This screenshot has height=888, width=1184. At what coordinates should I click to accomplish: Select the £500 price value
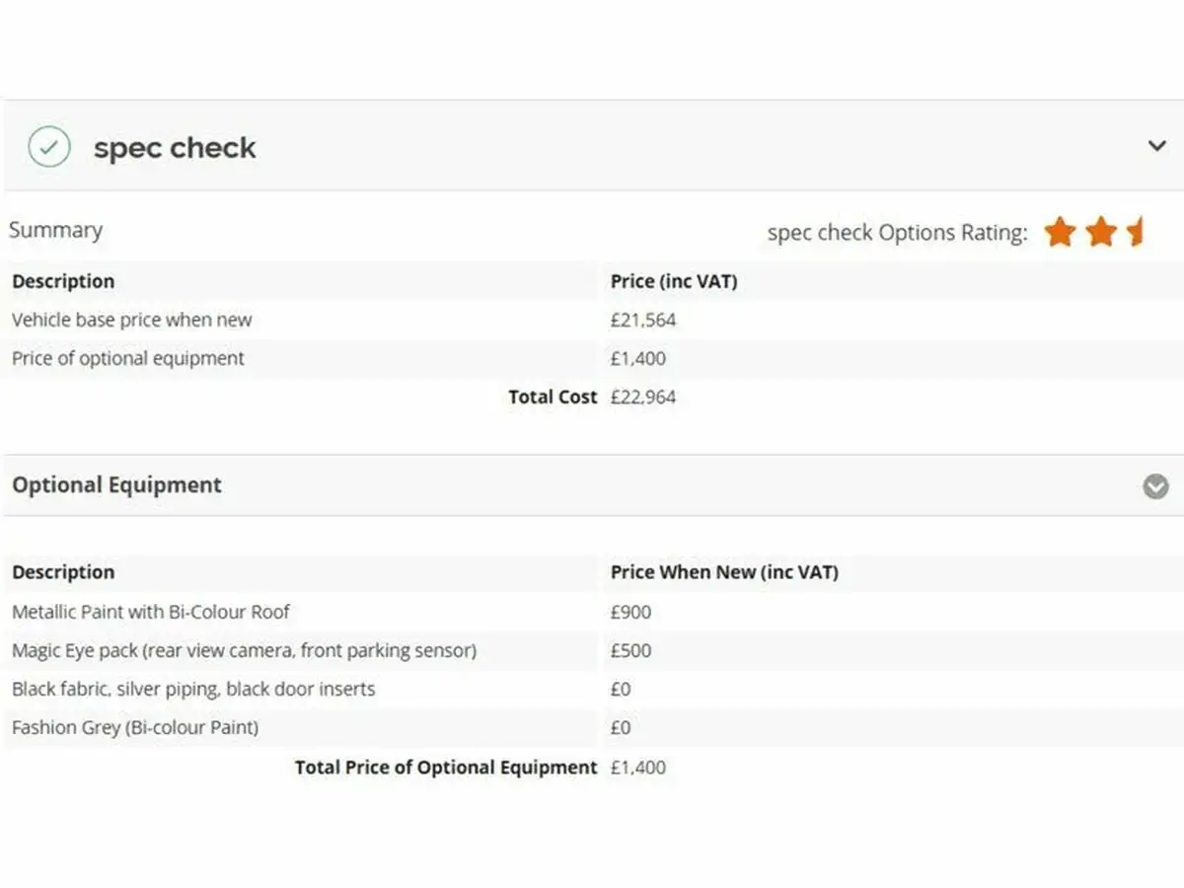tap(631, 650)
